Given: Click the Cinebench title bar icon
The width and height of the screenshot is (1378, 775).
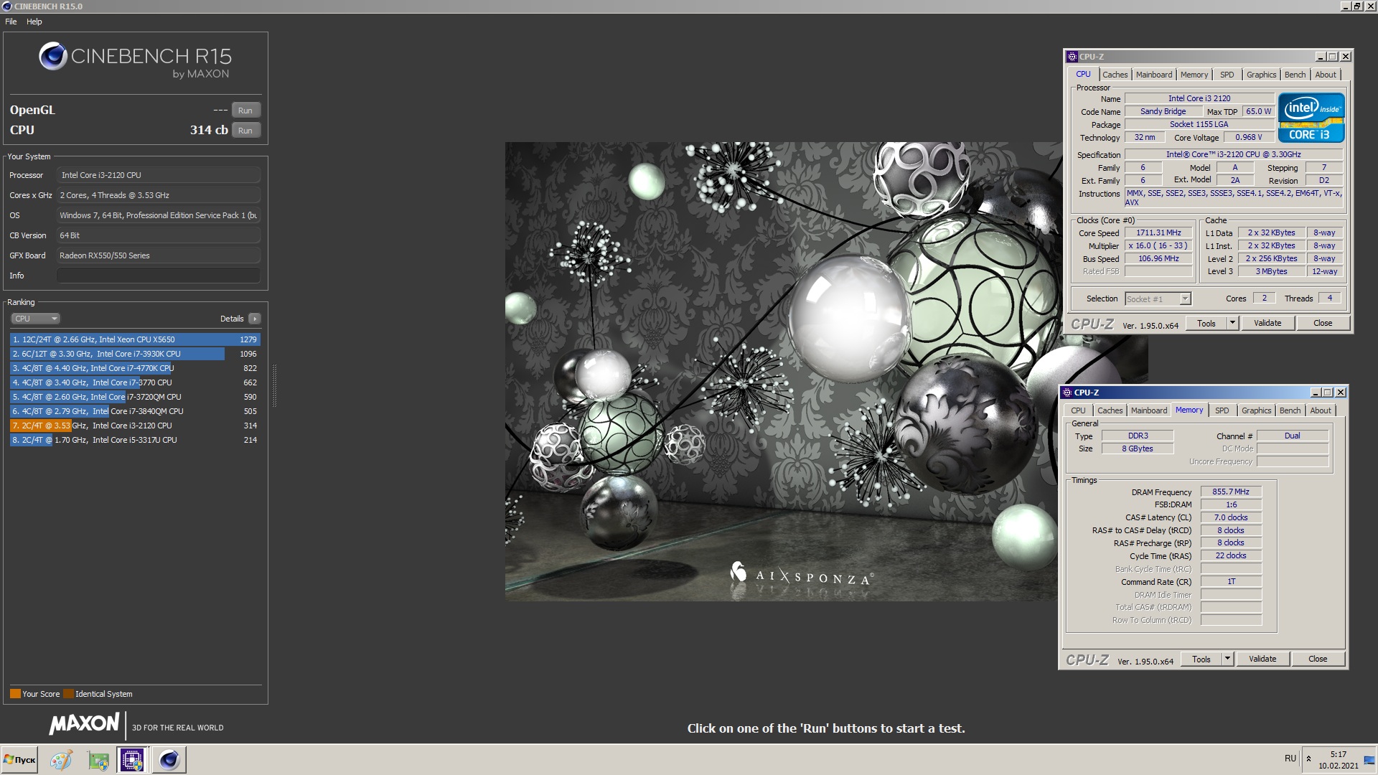Looking at the screenshot, I should point(7,6).
